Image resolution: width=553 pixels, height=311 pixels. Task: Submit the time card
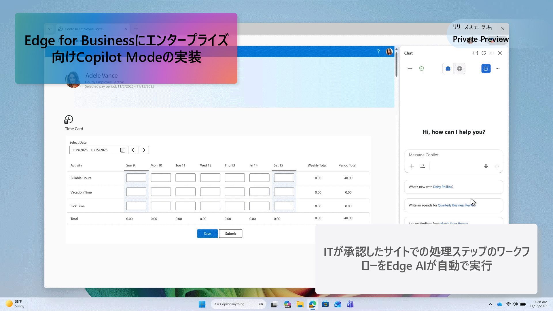point(230,234)
